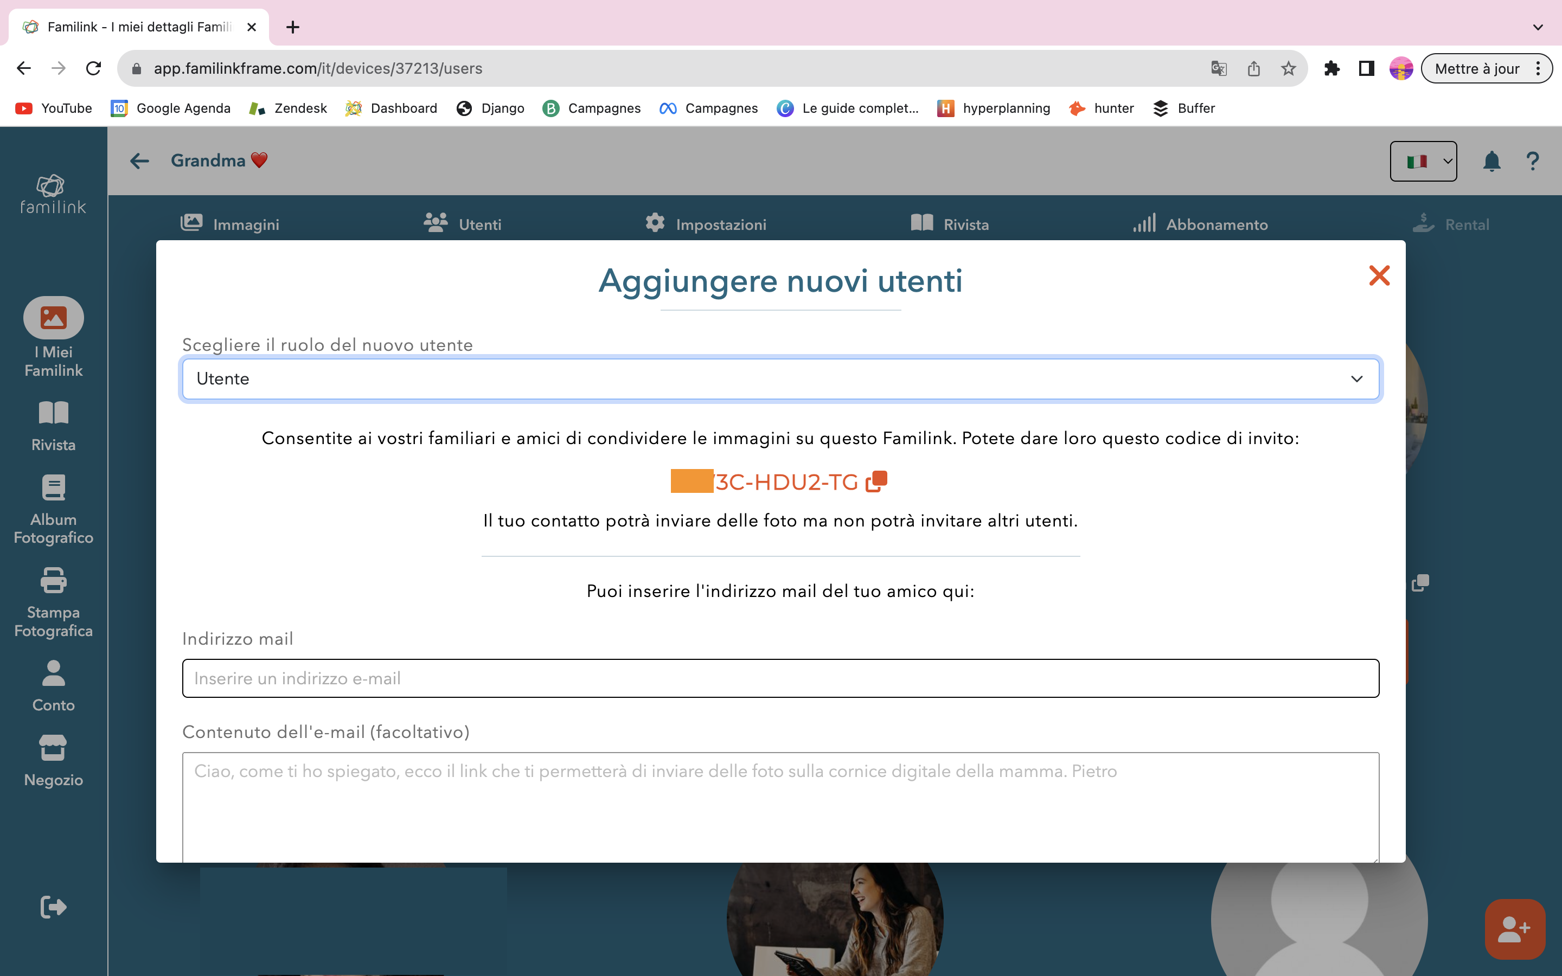1562x976 pixels.
Task: Open the role dropdown showing Utente
Action: pyautogui.click(x=780, y=379)
